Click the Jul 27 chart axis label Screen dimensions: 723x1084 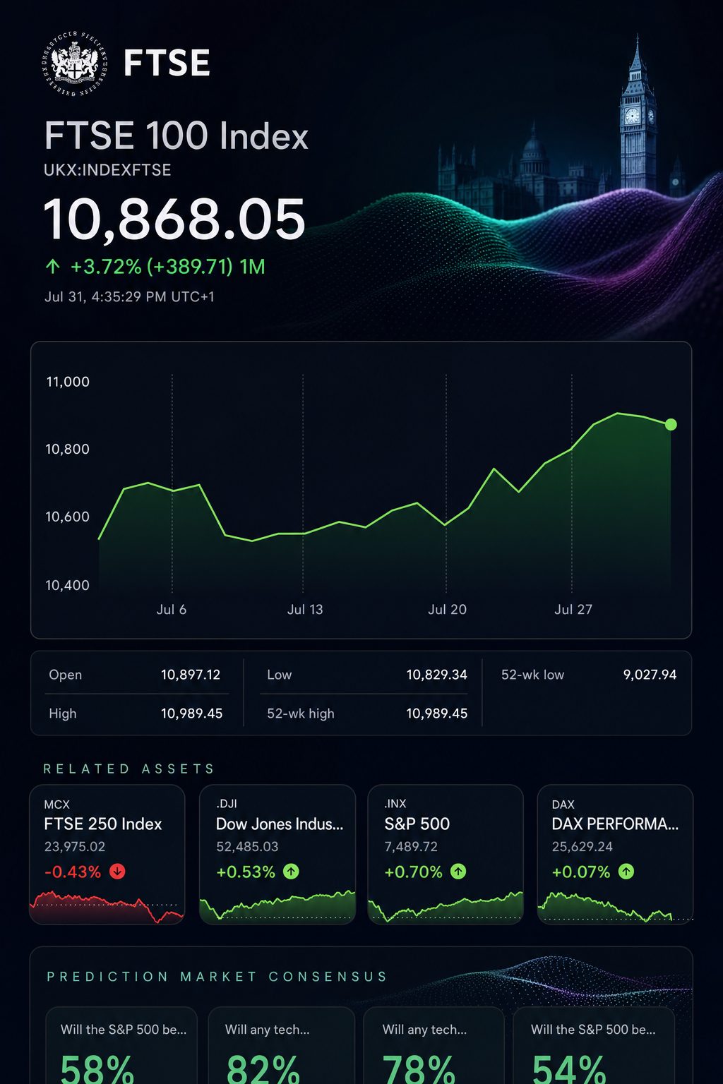pos(573,609)
